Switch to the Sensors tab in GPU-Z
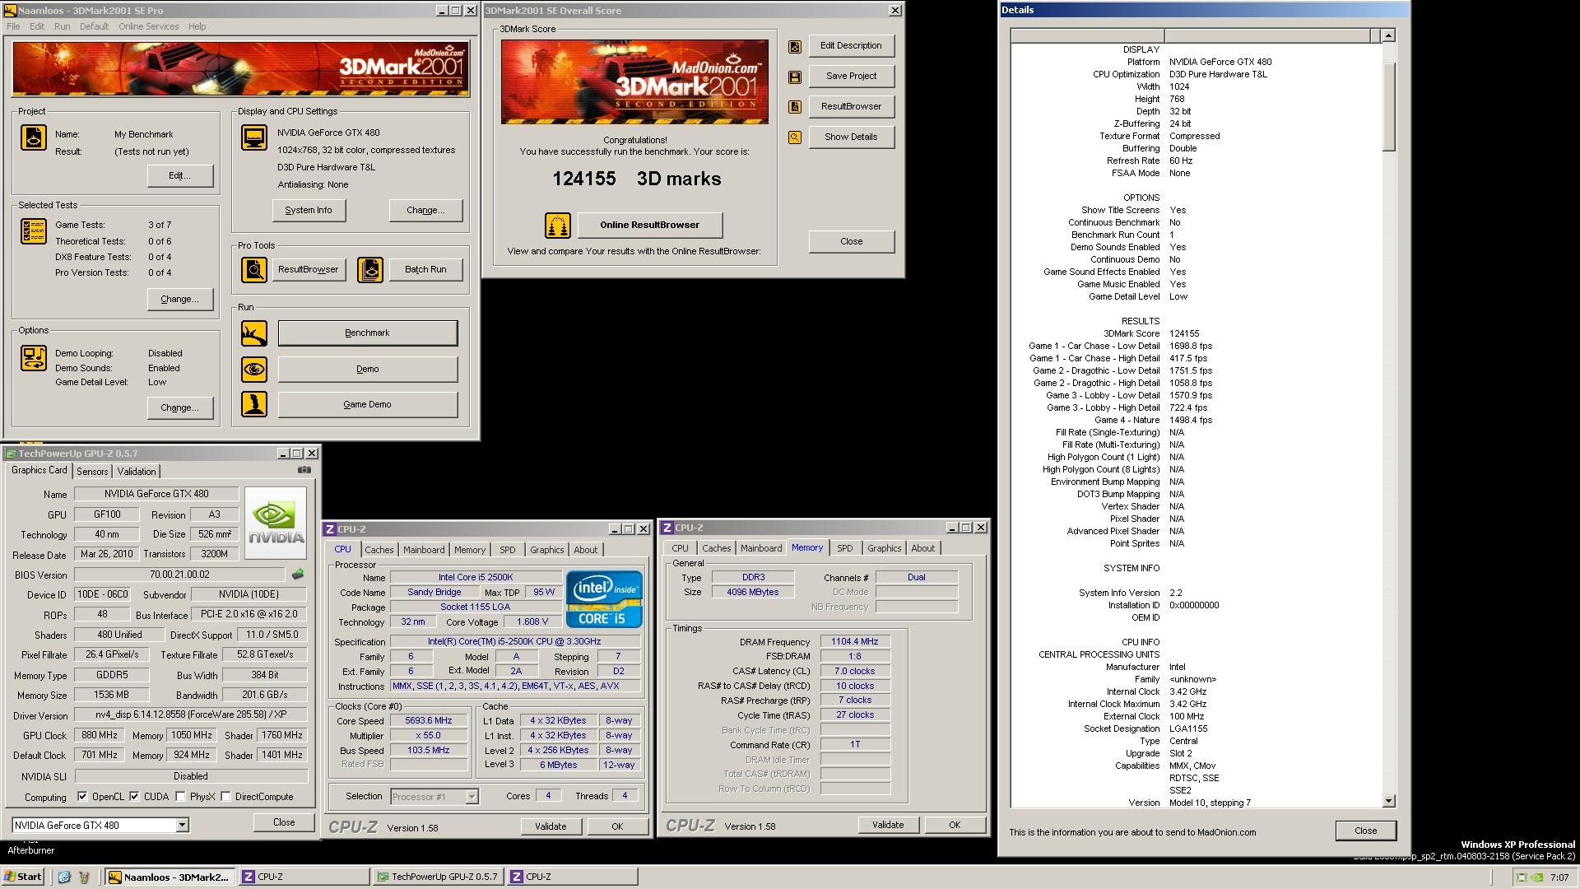Image resolution: width=1580 pixels, height=889 pixels. click(x=92, y=472)
